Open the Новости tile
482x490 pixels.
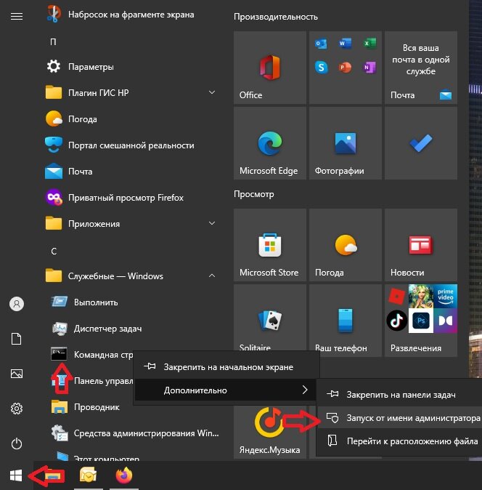(421, 245)
